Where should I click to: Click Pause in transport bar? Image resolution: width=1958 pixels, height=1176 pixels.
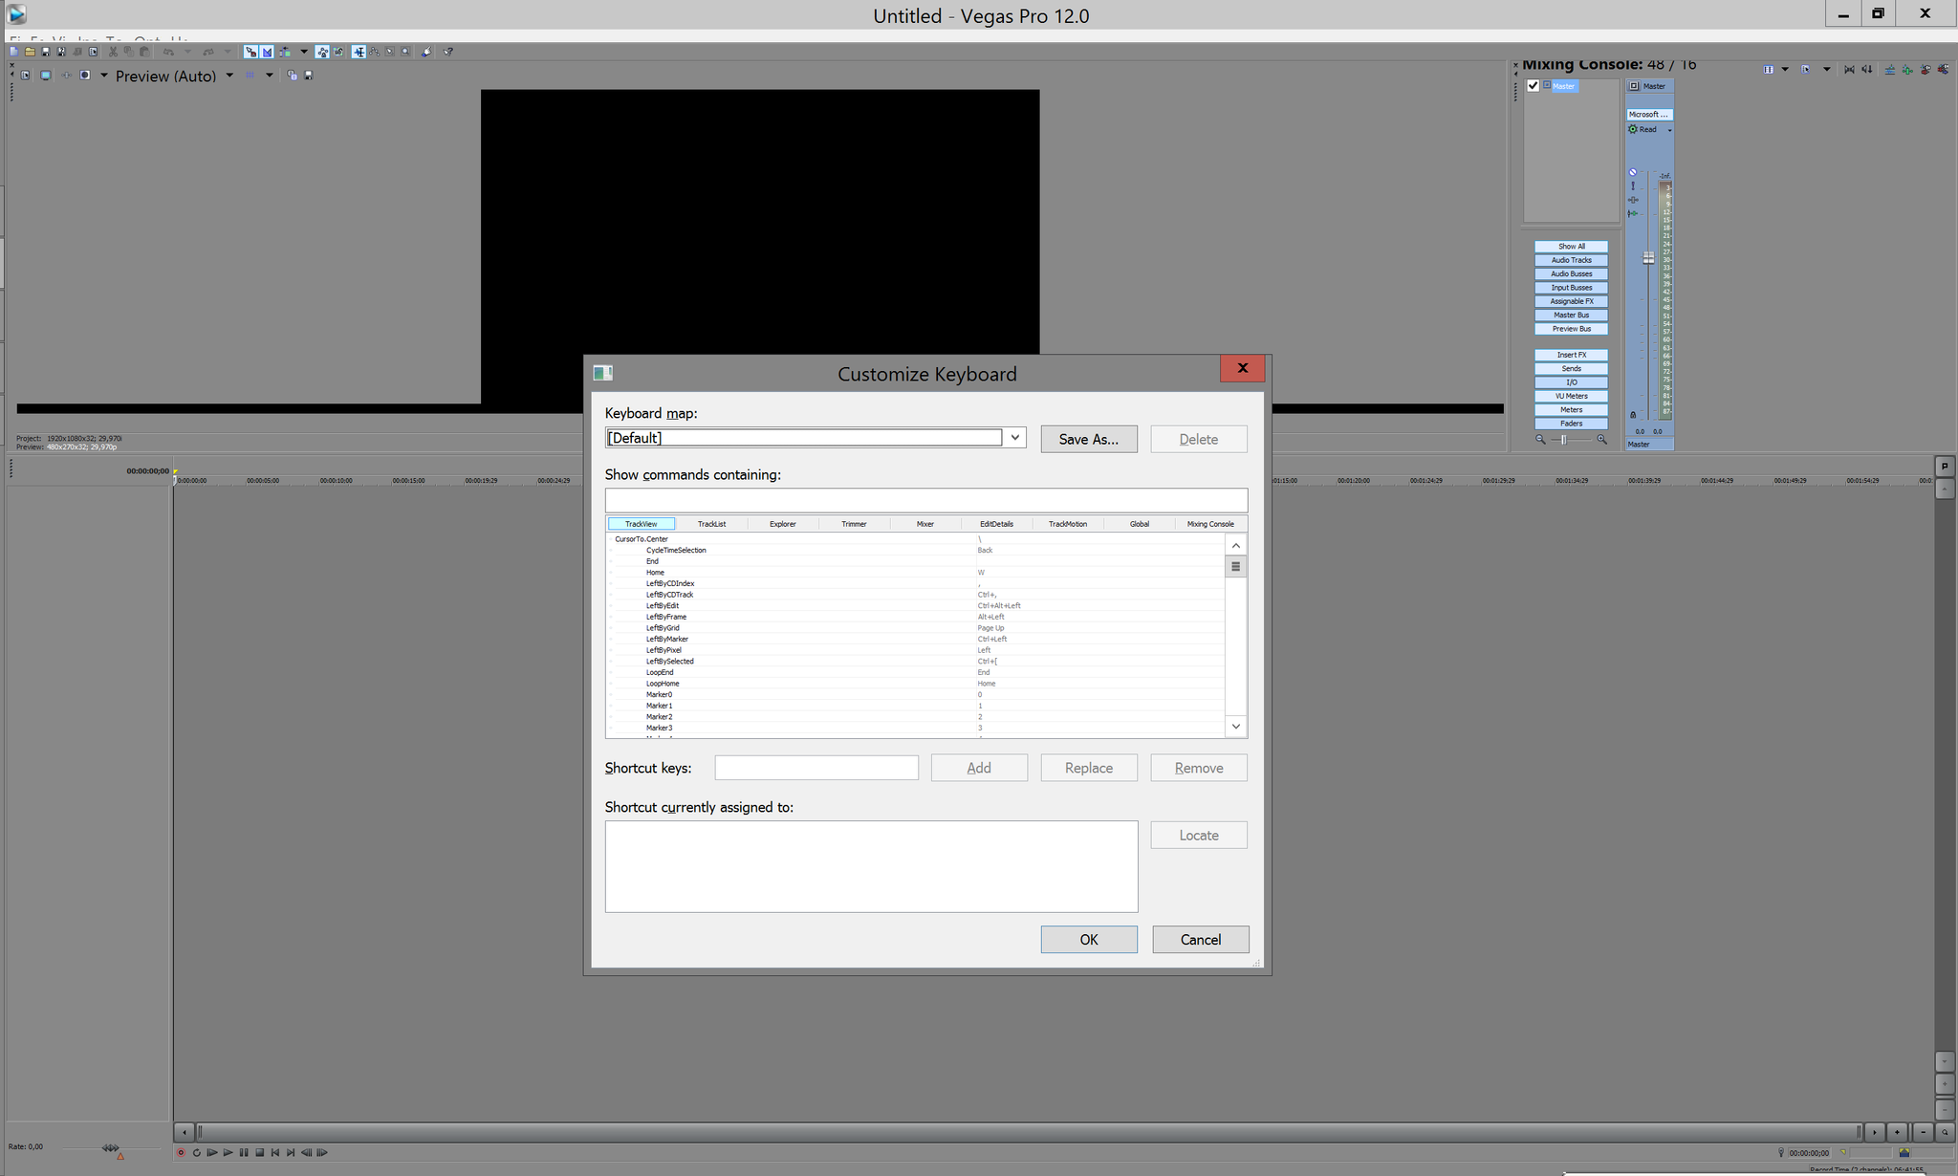tap(244, 1152)
